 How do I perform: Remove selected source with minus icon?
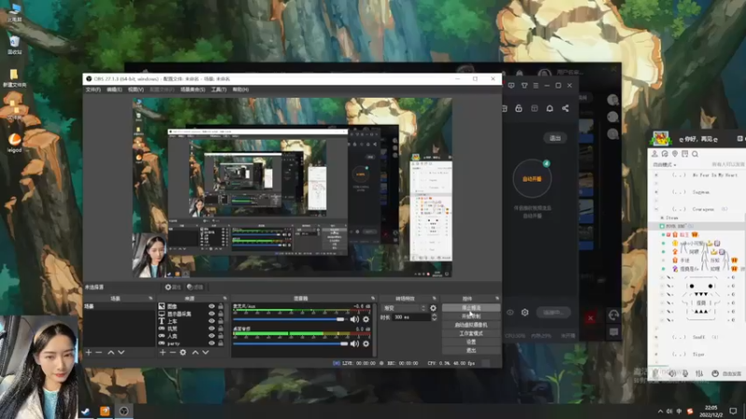pyautogui.click(x=173, y=353)
